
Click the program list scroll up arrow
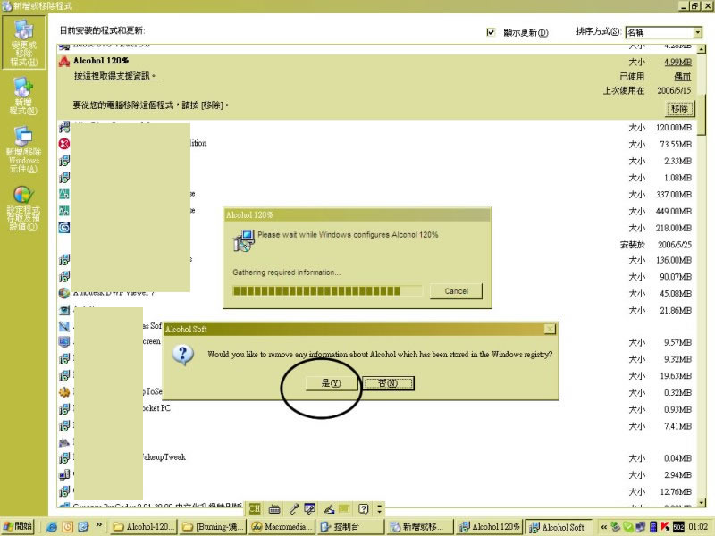[x=702, y=49]
